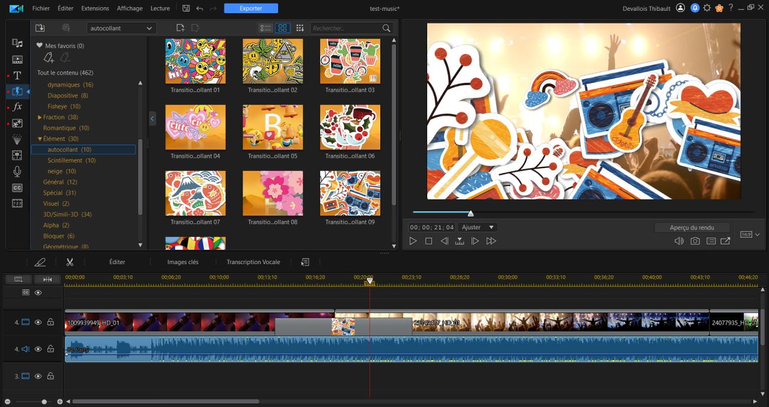
Task: Click the fit-timeline view button
Action: [47, 279]
